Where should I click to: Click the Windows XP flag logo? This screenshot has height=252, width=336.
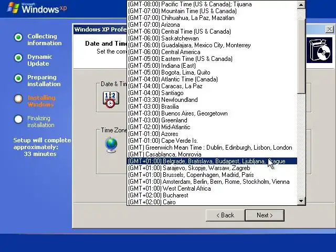click(13, 8)
